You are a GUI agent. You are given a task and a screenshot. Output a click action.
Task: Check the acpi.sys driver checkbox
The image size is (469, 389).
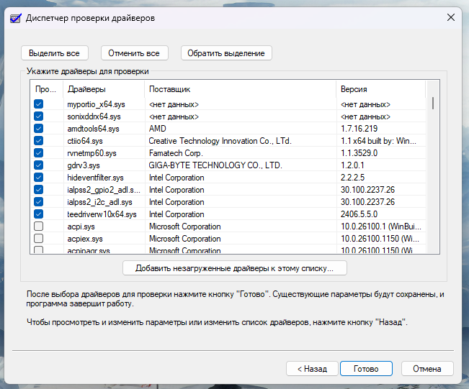click(39, 226)
